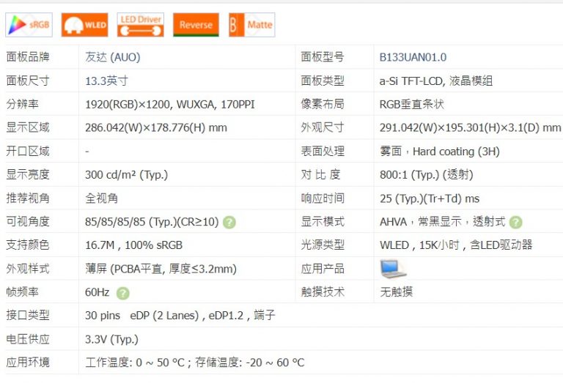
Task: Select operating temperature 0 ~ 50 °C text
Action: click(160, 362)
